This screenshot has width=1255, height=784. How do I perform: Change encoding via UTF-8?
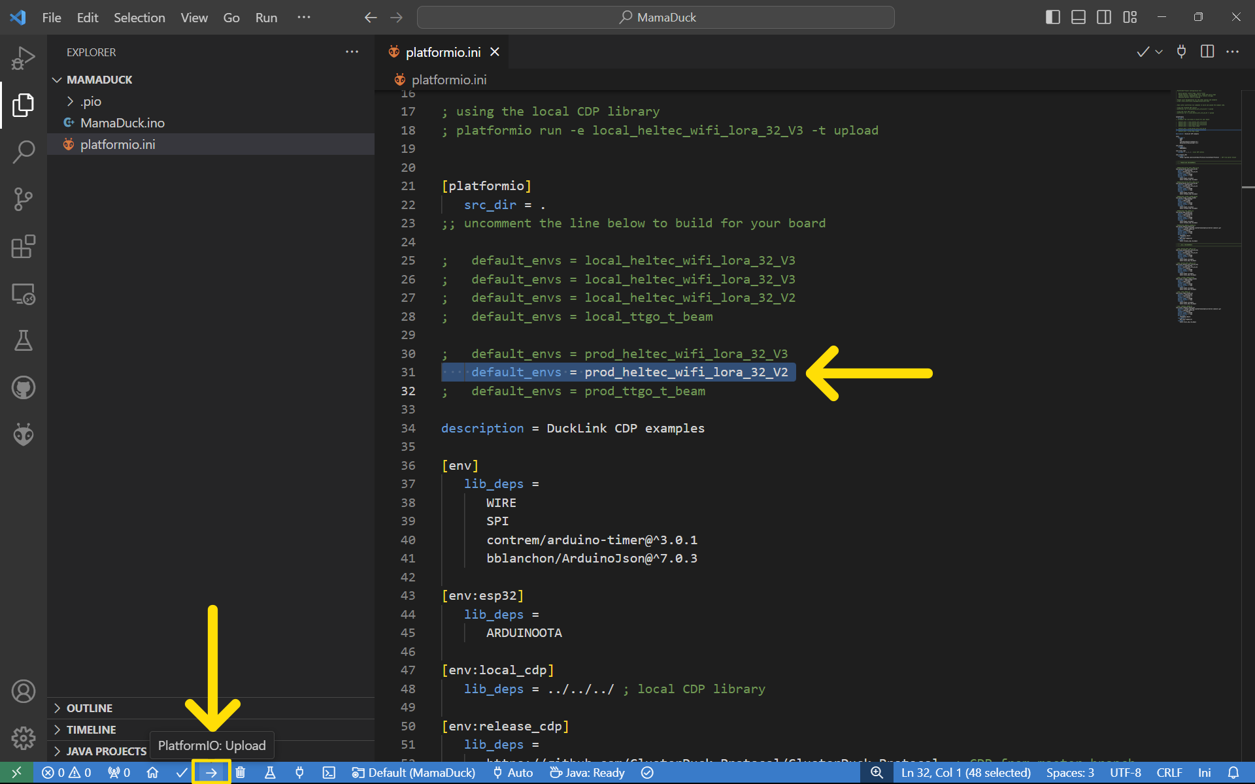pos(1125,773)
